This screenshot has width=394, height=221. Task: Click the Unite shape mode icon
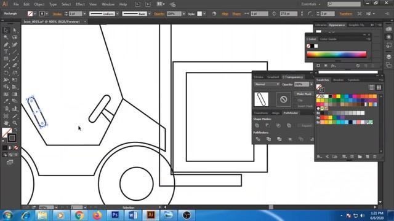(x=257, y=125)
